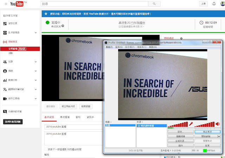Viewport: 225px width, 158px height.
Task: Click the 影片管理員 video manager icon
Action: [x=5, y=33]
